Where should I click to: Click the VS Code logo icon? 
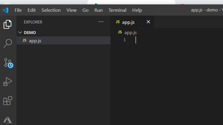pyautogui.click(x=5, y=10)
